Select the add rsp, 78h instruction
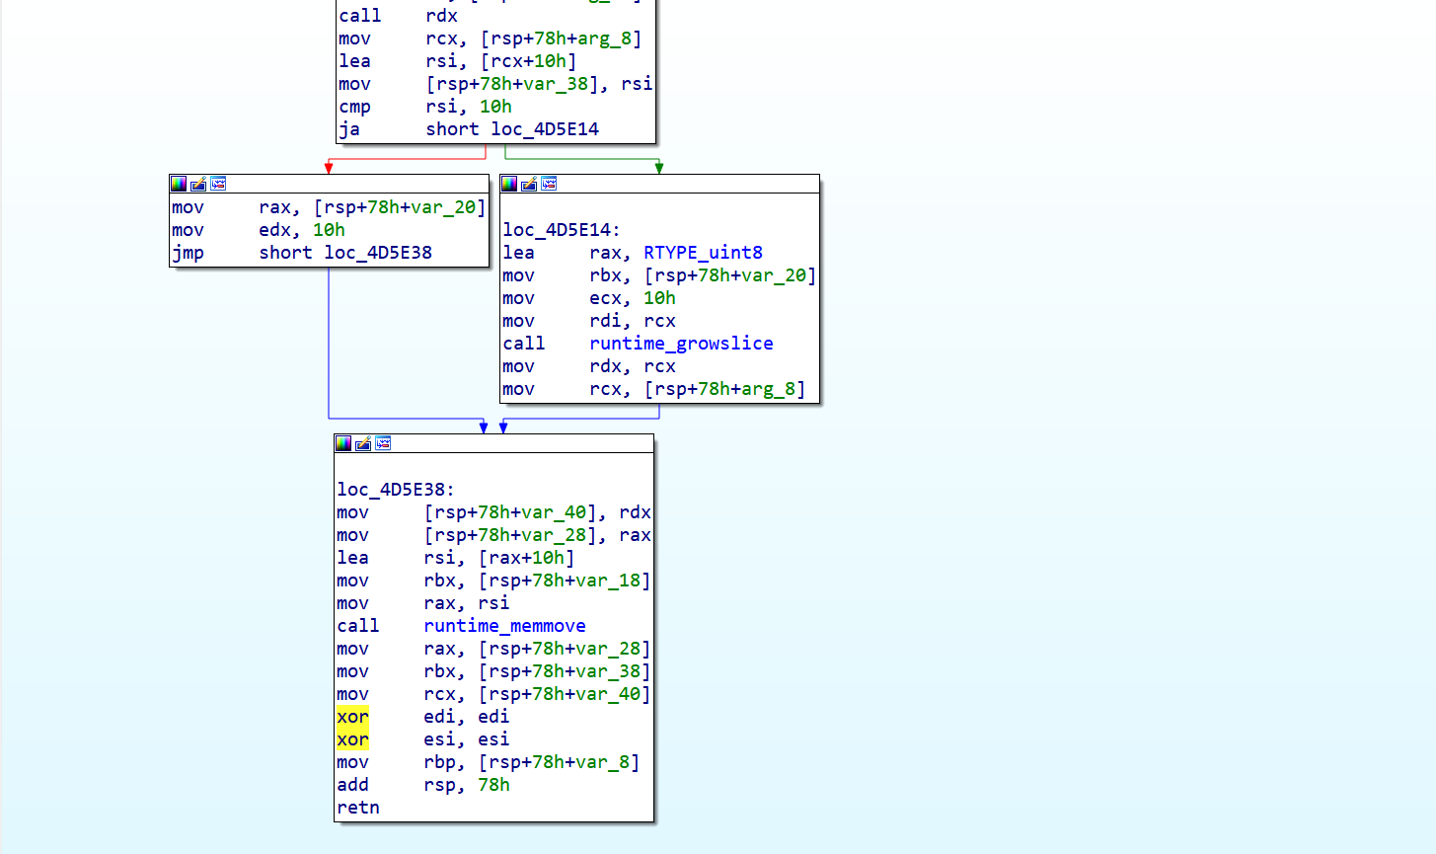Image resolution: width=1436 pixels, height=854 pixels. coord(423,785)
